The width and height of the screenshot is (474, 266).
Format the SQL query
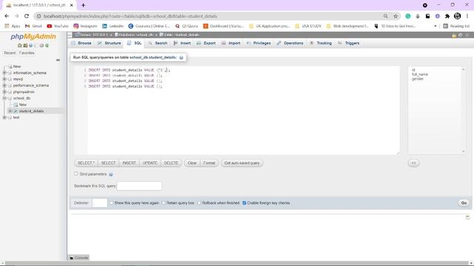coord(209,163)
